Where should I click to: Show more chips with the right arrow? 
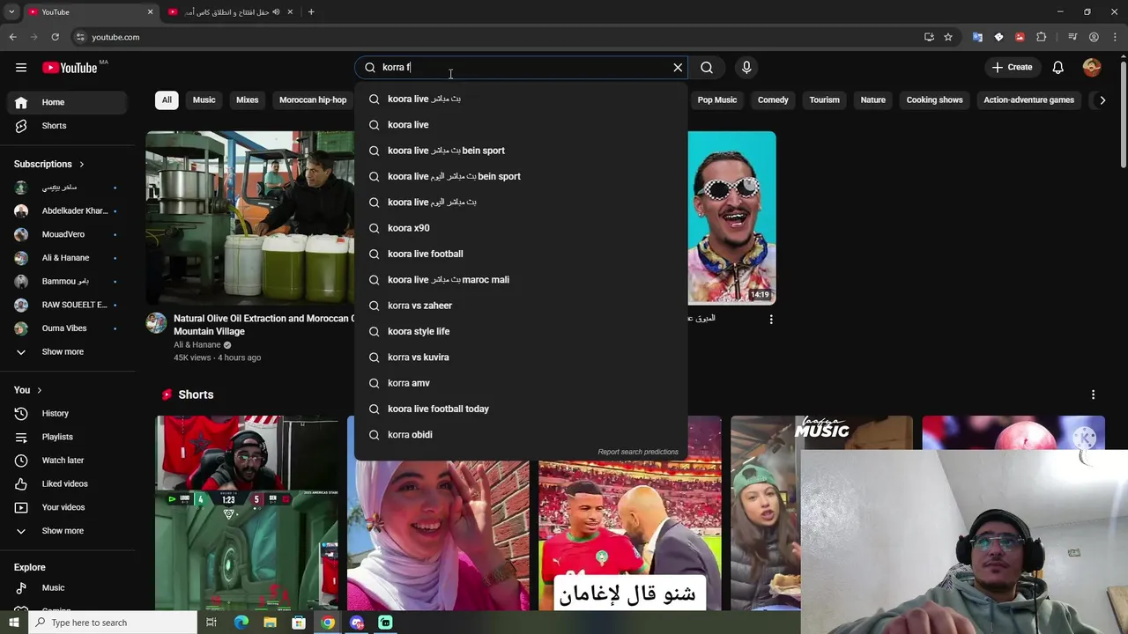pyautogui.click(x=1102, y=100)
